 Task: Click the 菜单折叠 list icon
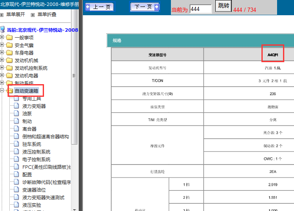coord(33,15)
